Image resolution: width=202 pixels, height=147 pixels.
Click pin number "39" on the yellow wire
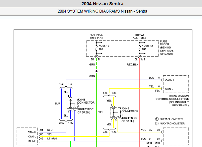(158, 130)
